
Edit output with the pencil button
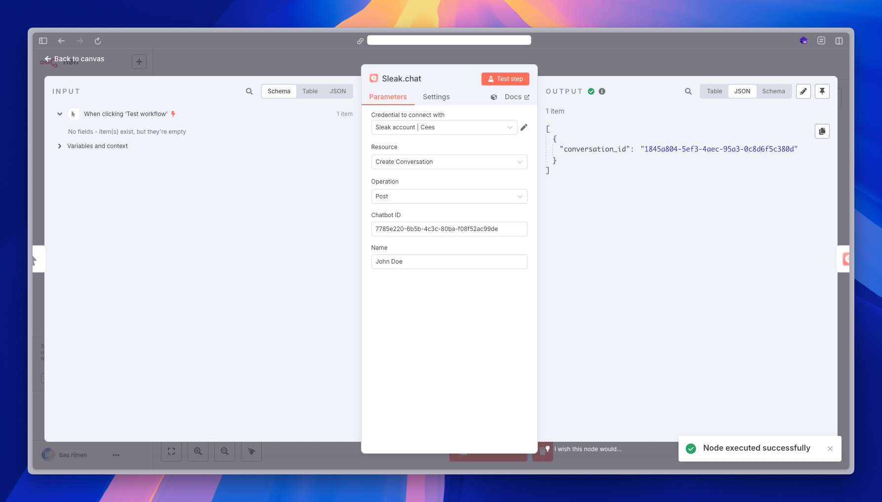[803, 91]
